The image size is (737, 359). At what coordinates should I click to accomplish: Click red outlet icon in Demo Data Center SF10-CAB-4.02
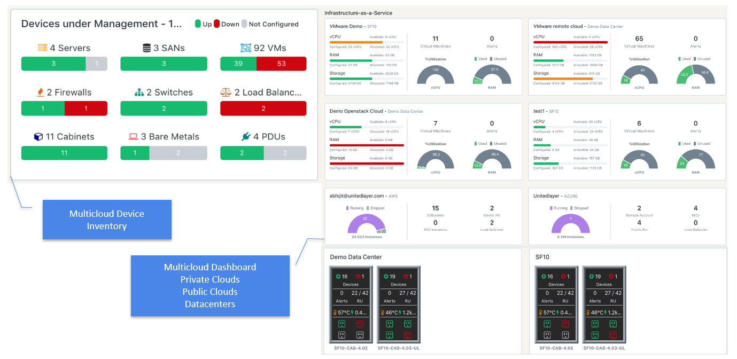(x=360, y=324)
